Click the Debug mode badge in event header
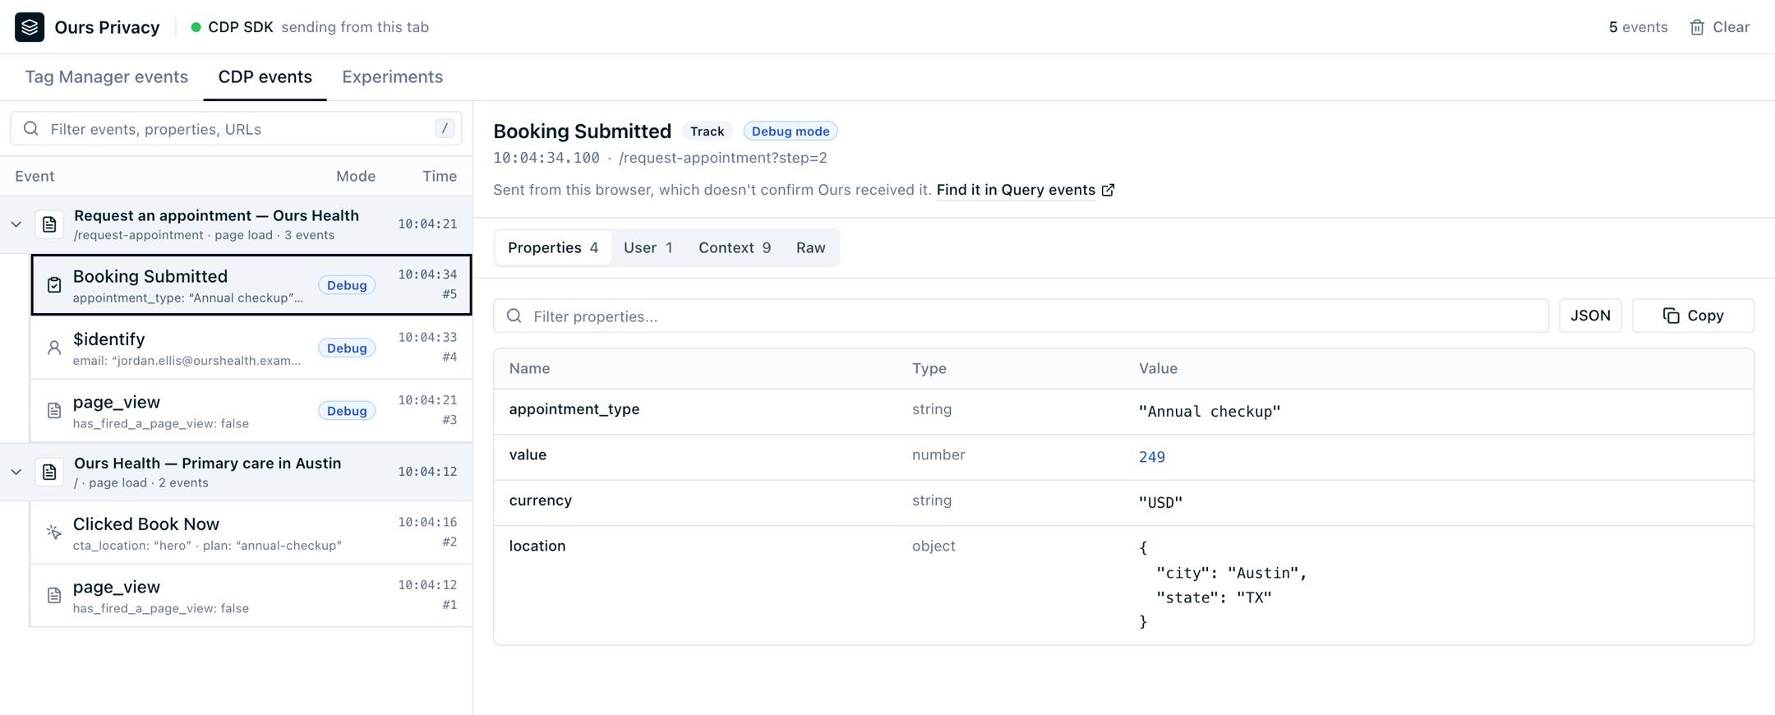Image resolution: width=1775 pixels, height=715 pixels. [791, 131]
